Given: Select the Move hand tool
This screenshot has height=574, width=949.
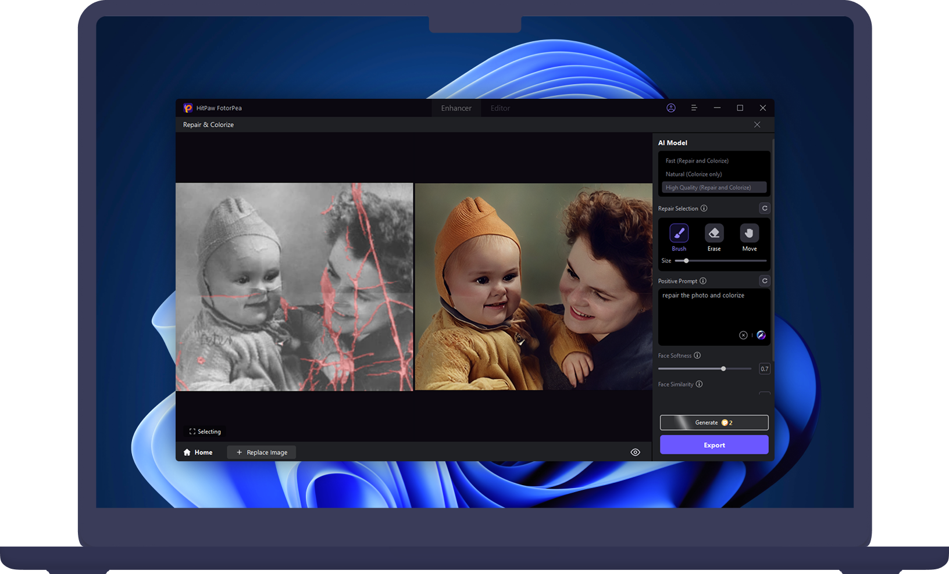Looking at the screenshot, I should click(x=749, y=234).
